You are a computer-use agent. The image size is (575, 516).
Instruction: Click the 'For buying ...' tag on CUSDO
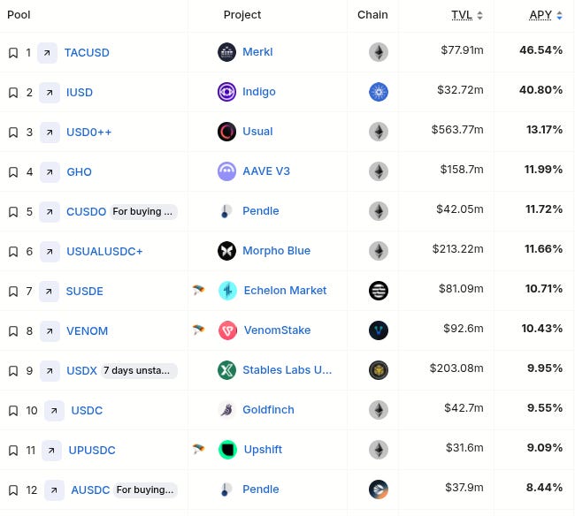click(x=143, y=212)
